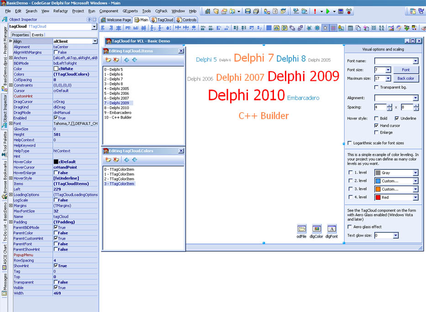
Task: Click the align horizontal centers toolbar icon
Action: click(x=119, y=28)
